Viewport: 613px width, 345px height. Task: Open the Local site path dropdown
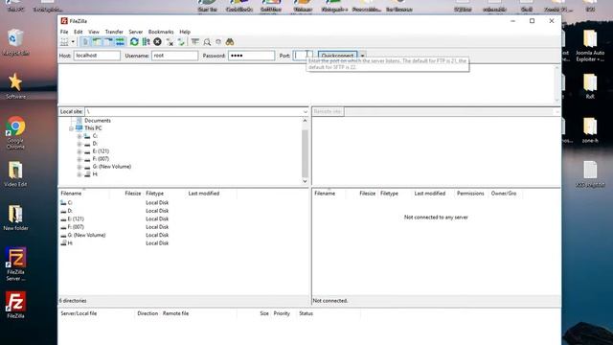(x=306, y=111)
